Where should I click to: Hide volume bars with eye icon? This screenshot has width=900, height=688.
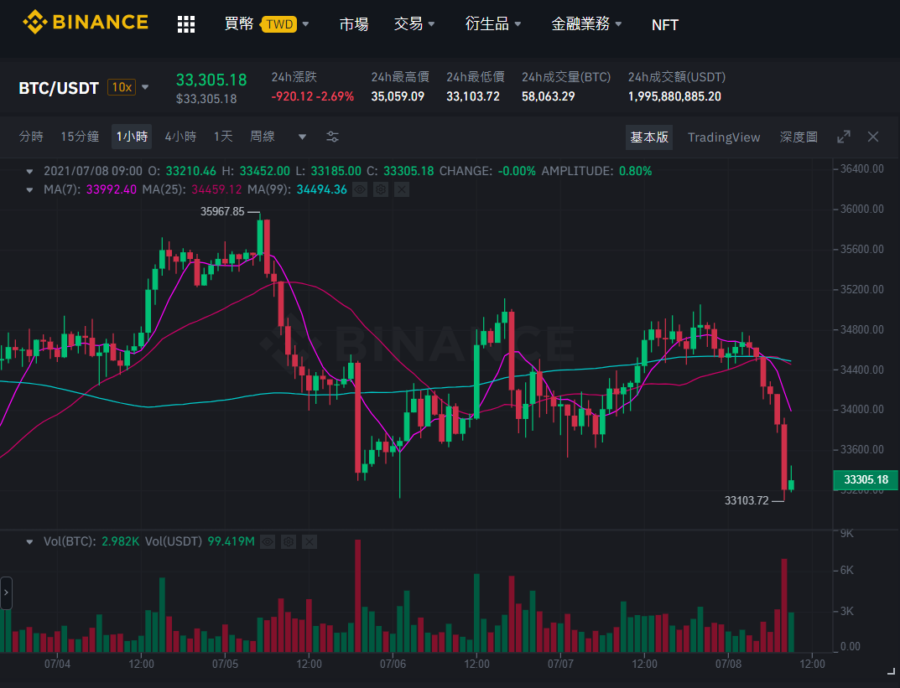coord(268,541)
